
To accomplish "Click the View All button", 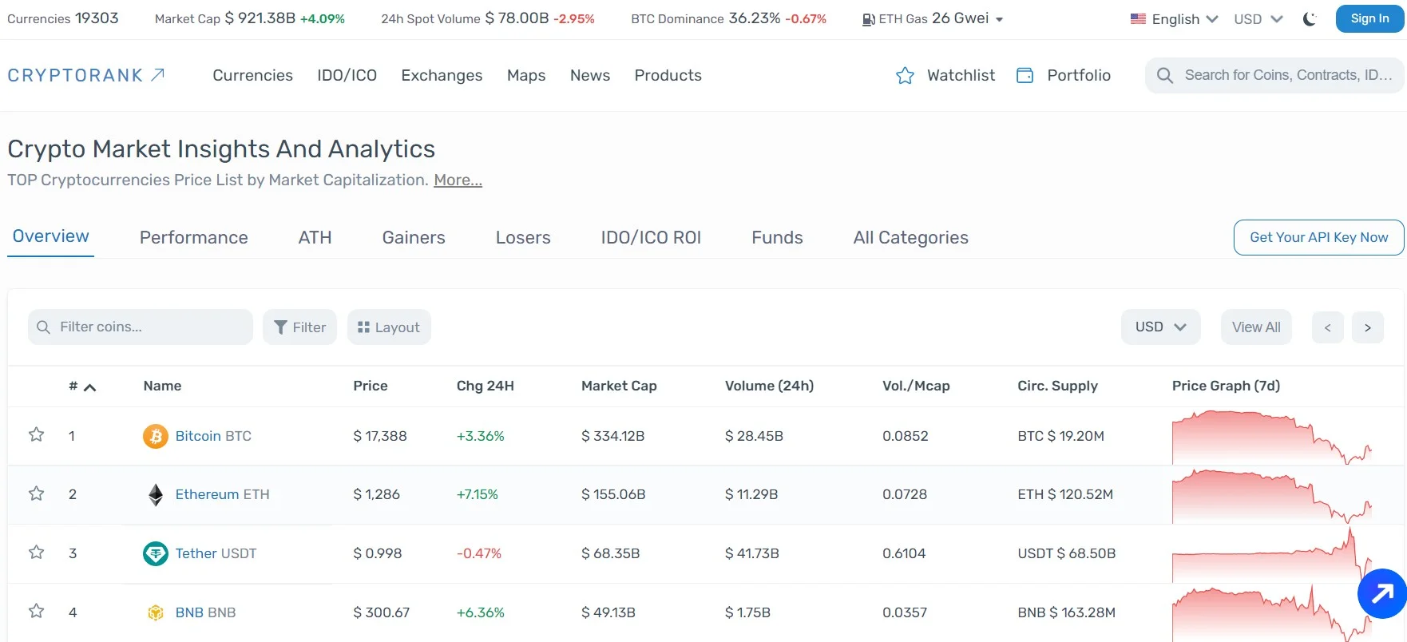I will (1256, 327).
